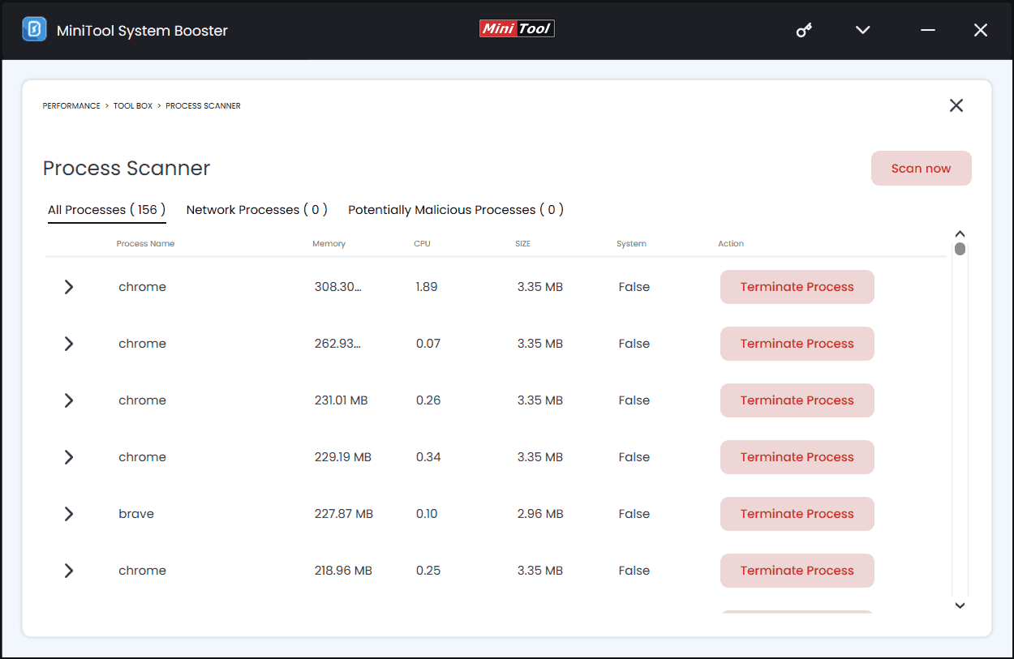Terminate the brave process

coord(797,514)
